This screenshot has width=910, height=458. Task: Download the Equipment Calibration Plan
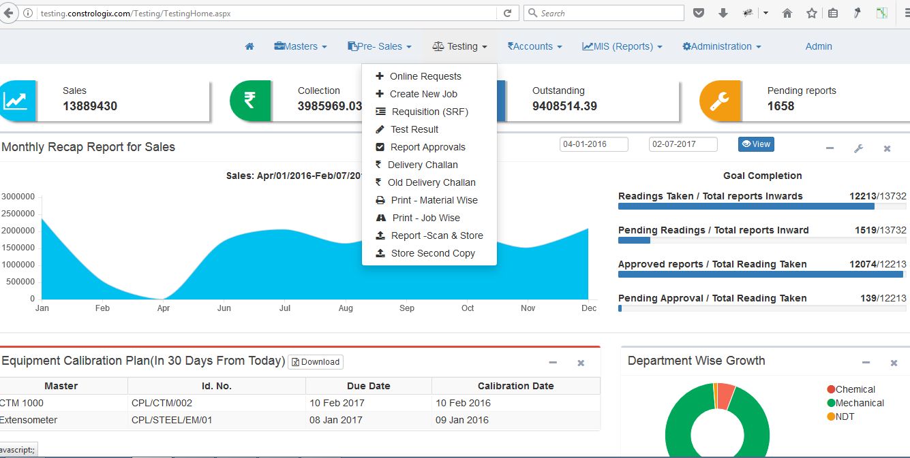point(316,362)
